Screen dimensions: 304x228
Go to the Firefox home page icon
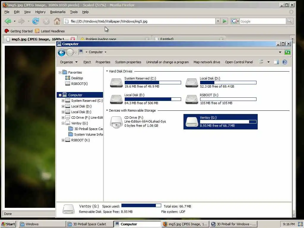pyautogui.click(x=57, y=21)
